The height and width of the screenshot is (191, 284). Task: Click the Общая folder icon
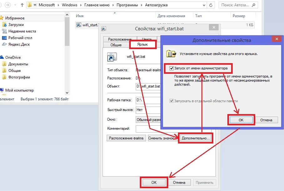[4, 70]
